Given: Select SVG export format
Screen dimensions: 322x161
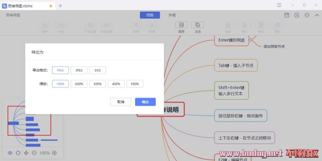Looking at the screenshot, I should point(98,70).
